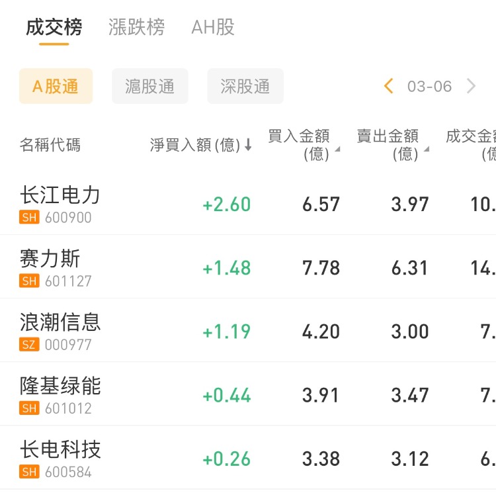Image resolution: width=496 pixels, height=495 pixels.
Task: Select the 深股通 filter
Action: click(x=245, y=86)
